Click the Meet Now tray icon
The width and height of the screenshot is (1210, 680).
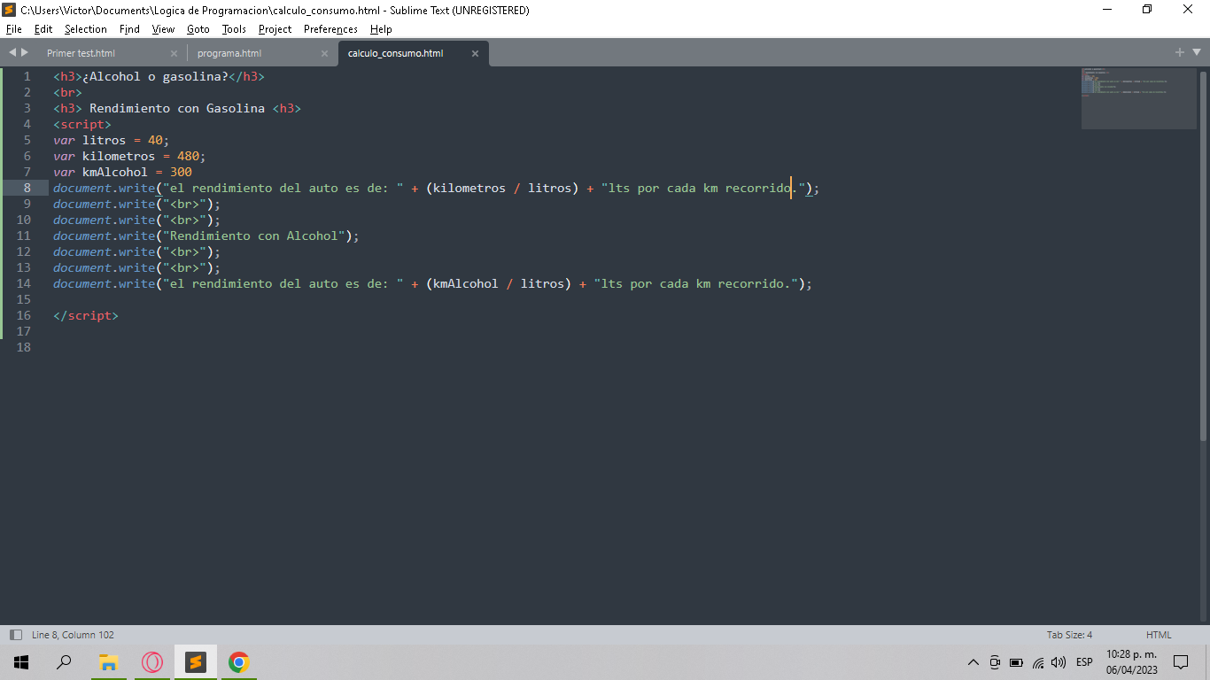click(995, 661)
